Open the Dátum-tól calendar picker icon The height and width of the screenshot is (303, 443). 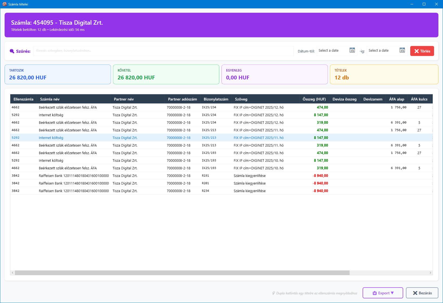(x=352, y=50)
